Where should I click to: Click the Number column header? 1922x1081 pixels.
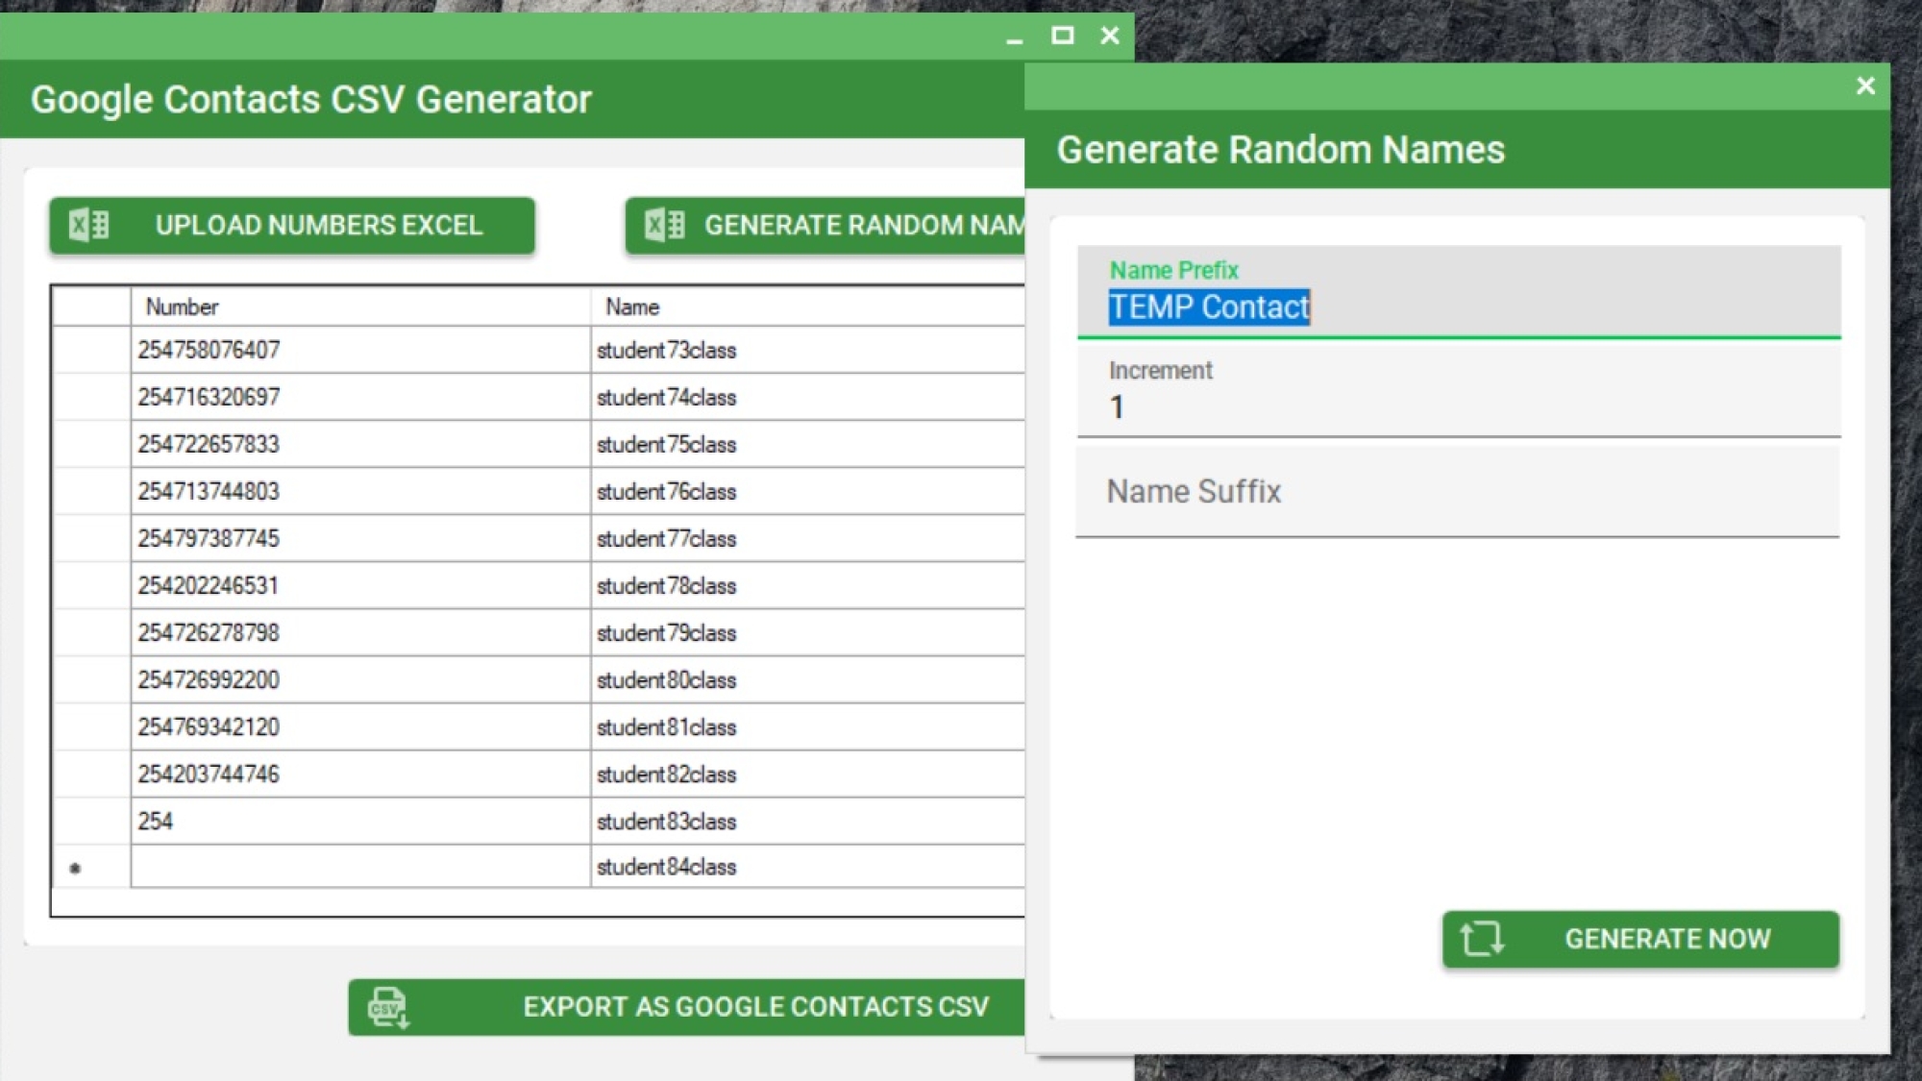(360, 307)
